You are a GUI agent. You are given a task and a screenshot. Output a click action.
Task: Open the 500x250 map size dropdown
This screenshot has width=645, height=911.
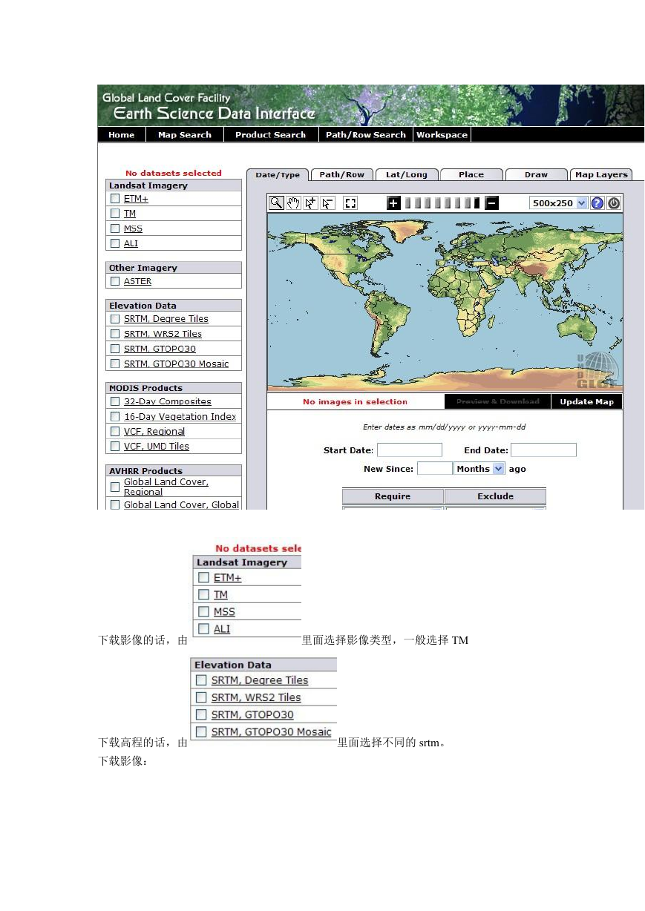tap(560, 203)
